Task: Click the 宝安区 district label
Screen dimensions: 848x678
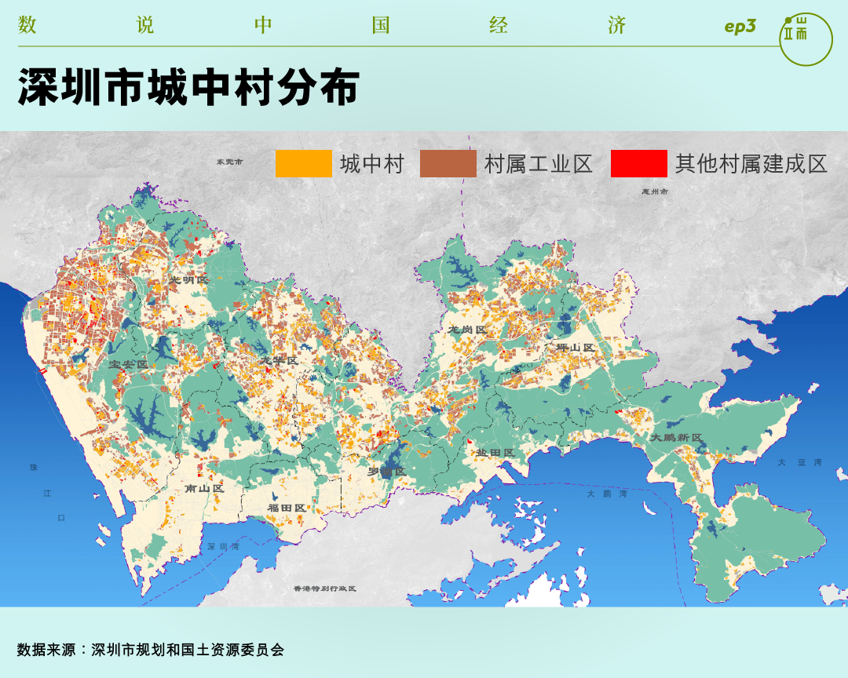Action: (x=128, y=364)
